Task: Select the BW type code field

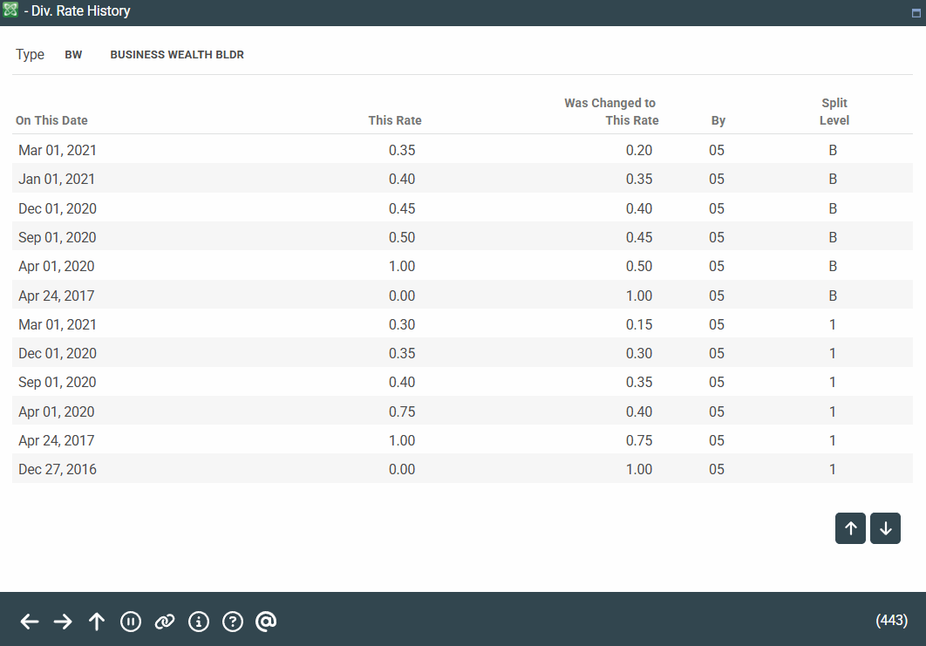Action: [x=73, y=55]
